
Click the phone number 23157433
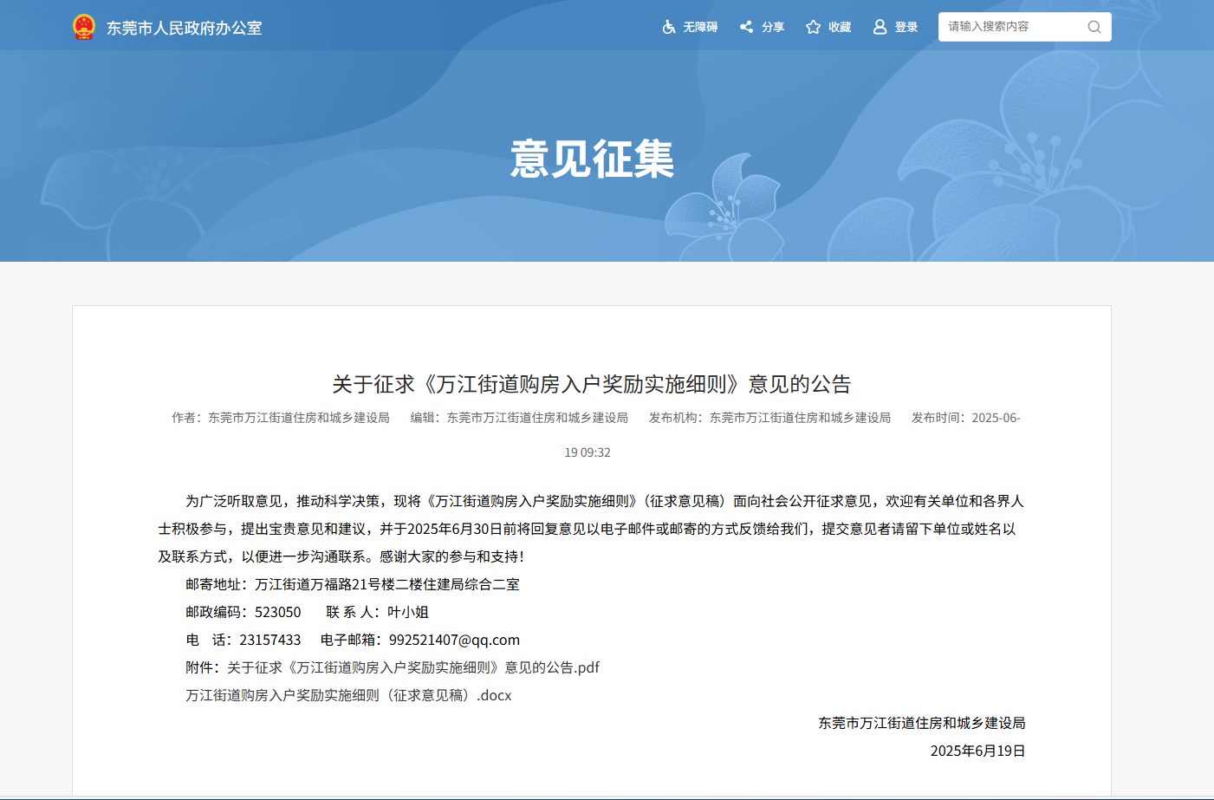coord(270,640)
